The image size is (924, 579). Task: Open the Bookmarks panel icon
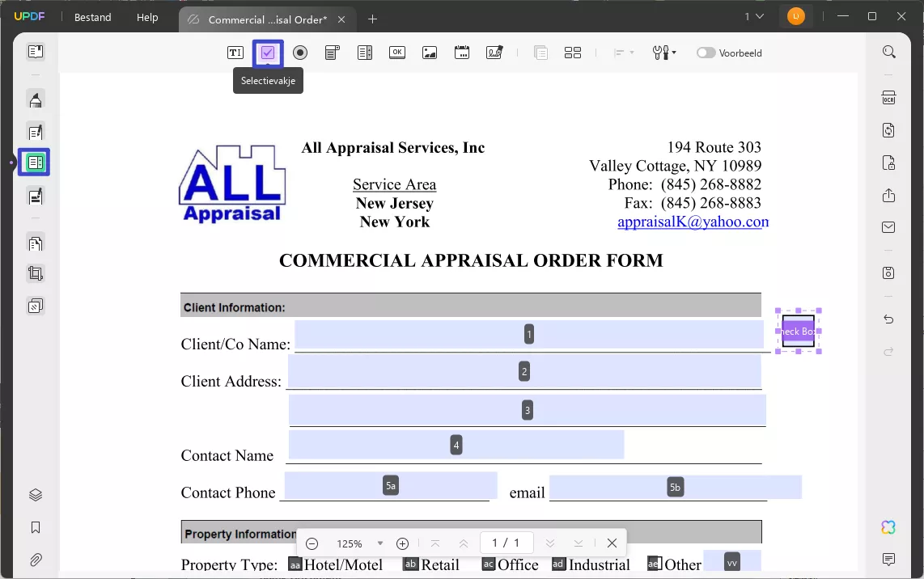click(36, 527)
